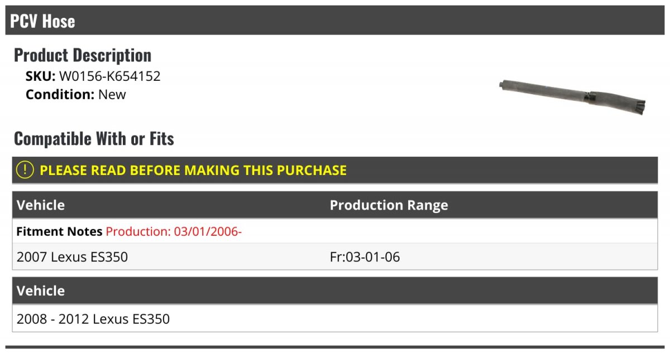Click the Production Range column header
The height and width of the screenshot is (354, 670).
point(389,205)
